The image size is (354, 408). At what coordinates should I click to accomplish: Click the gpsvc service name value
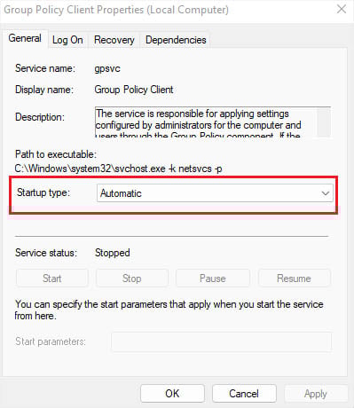coord(107,68)
